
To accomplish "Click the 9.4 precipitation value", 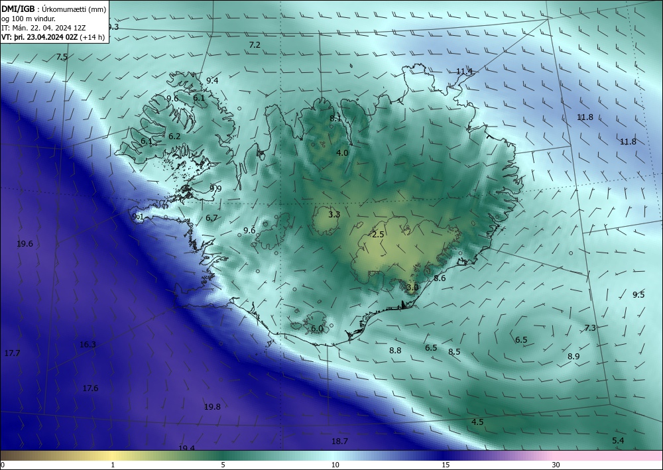I will click(212, 81).
